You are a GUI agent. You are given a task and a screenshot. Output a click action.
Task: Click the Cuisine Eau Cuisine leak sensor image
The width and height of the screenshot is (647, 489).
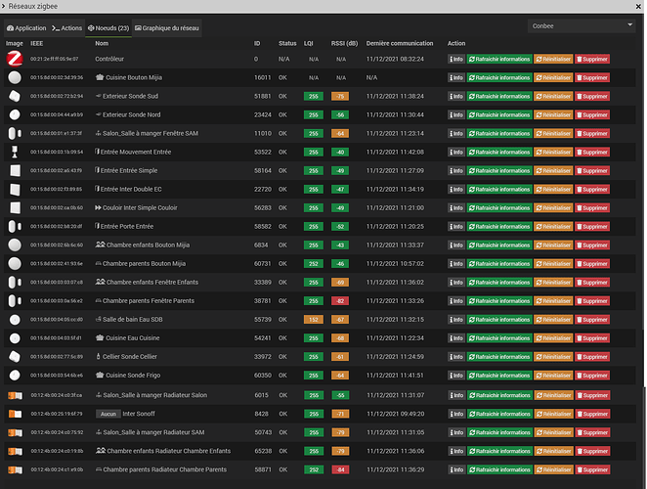15,337
